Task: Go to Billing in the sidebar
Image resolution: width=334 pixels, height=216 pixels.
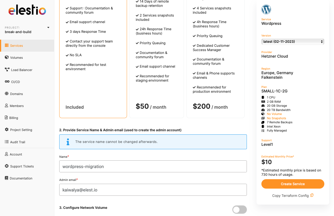Action: 13,118
